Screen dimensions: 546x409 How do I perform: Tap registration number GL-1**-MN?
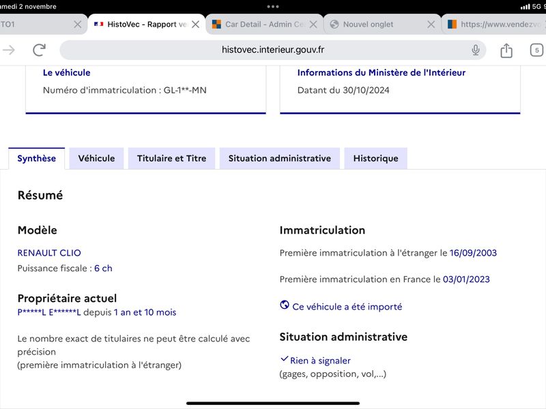point(185,90)
